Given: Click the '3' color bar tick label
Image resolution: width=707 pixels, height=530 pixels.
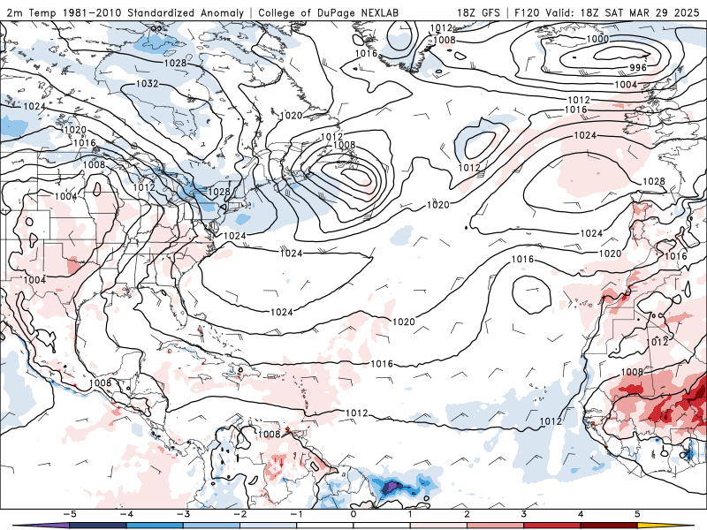Looking at the screenshot, I should (x=524, y=514).
